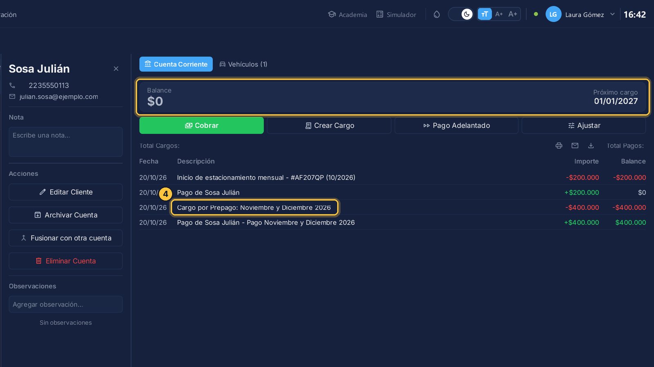Click into the Escribe una nota field
The height and width of the screenshot is (367, 654).
[x=66, y=142]
